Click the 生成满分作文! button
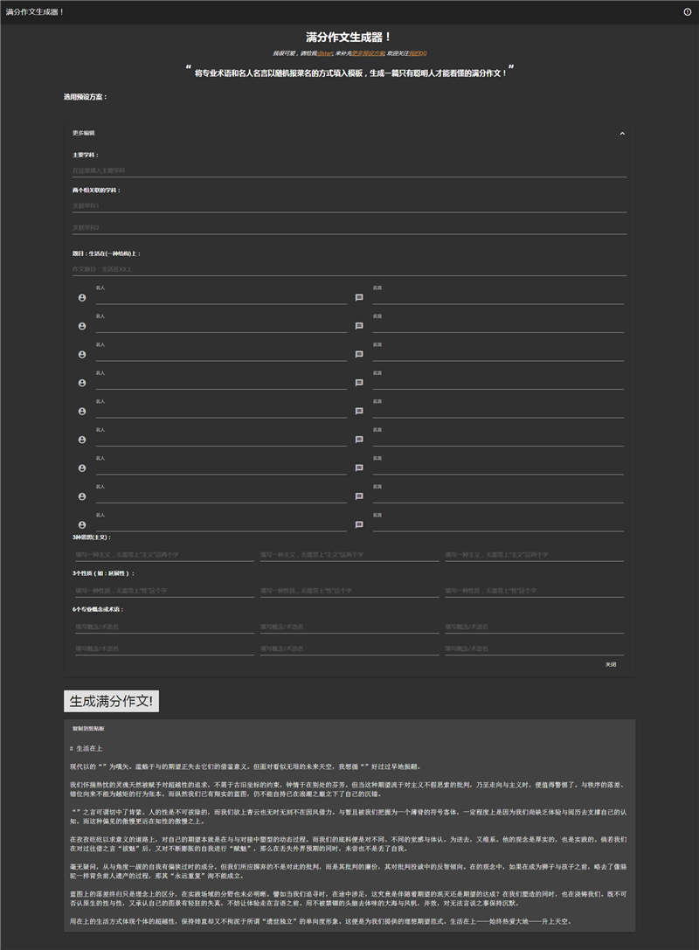Image resolution: width=699 pixels, height=950 pixels. coord(111,701)
